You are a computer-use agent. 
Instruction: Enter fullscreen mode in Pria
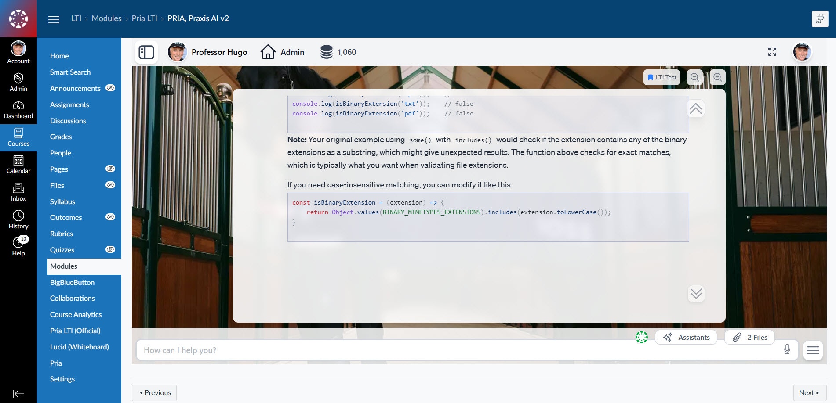[772, 52]
